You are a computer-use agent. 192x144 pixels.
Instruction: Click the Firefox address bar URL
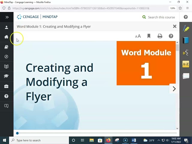tap(81, 8)
